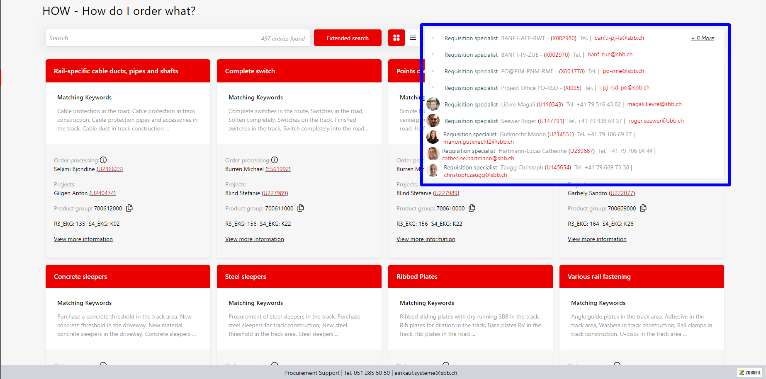This screenshot has width=766, height=379.
Task: Collapse the '+ 8 More' specialists list
Action: pyautogui.click(x=702, y=38)
